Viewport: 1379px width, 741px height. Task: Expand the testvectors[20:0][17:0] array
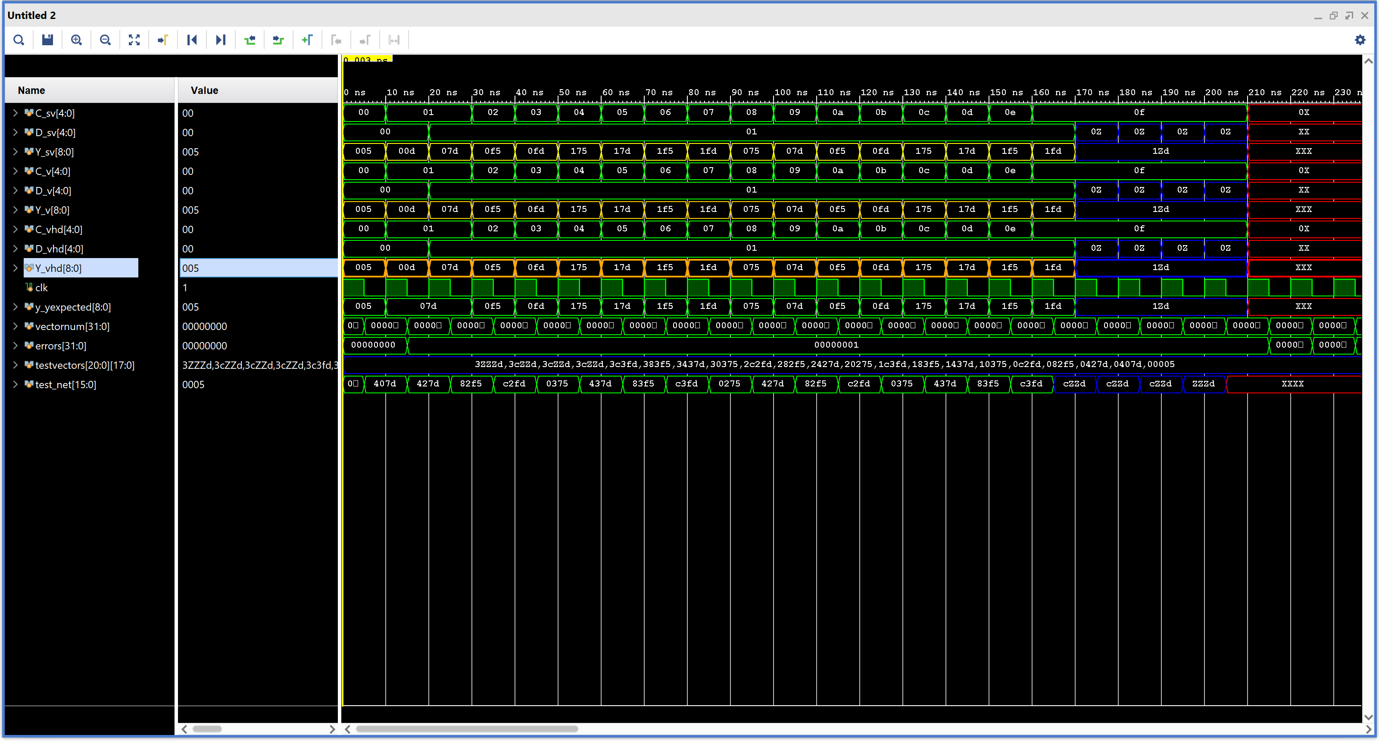point(16,365)
